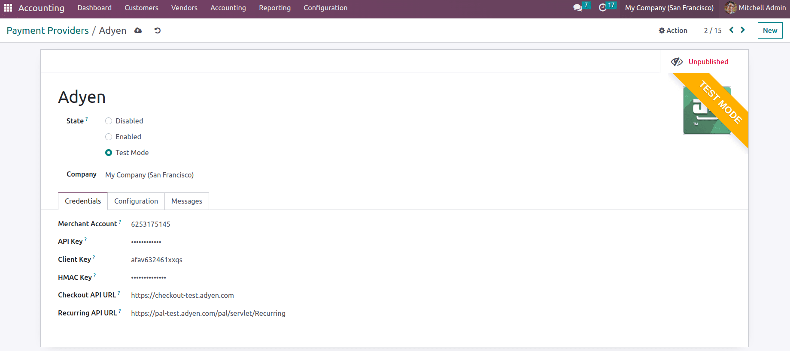Click Client Key help question mark
The image size is (790, 351).
[x=94, y=257]
